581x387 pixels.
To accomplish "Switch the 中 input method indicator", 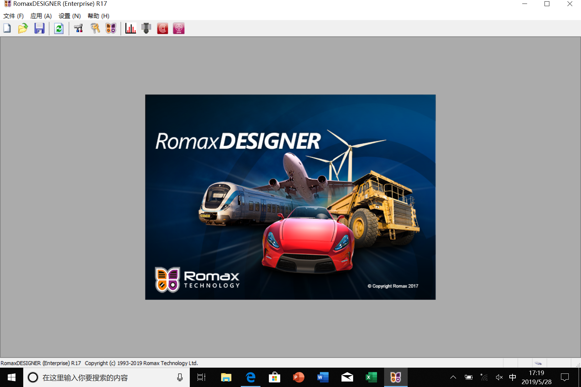I will (x=513, y=377).
